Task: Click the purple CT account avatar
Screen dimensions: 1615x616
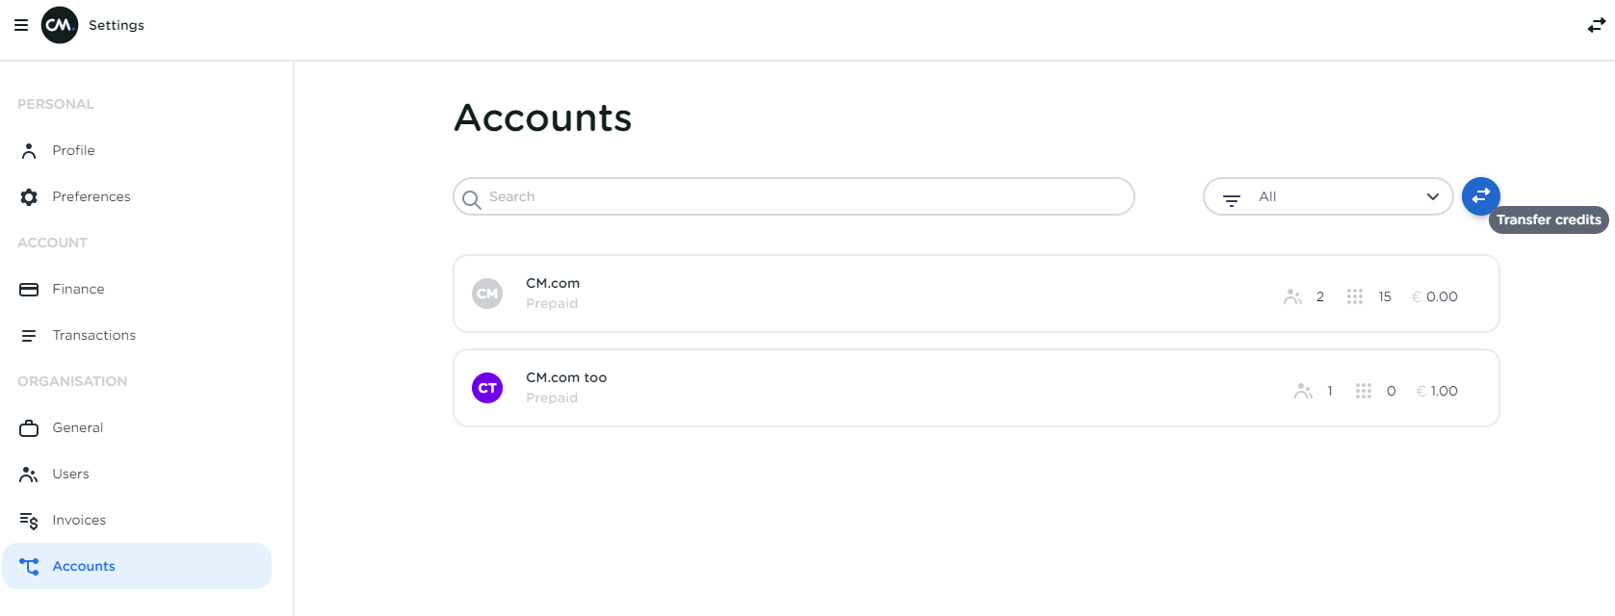Action: click(487, 388)
